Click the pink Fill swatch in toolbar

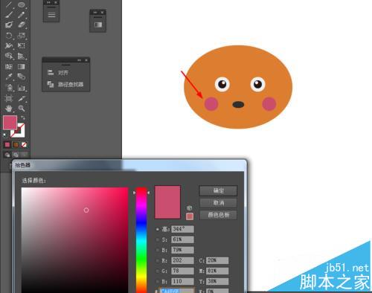click(10, 122)
